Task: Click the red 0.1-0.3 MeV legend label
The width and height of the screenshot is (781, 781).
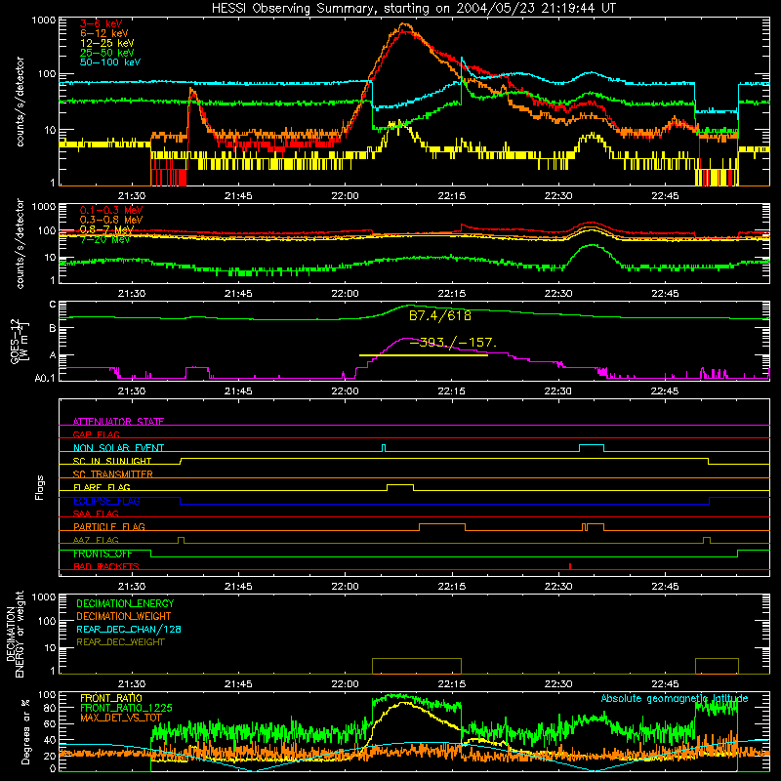Action: (111, 210)
